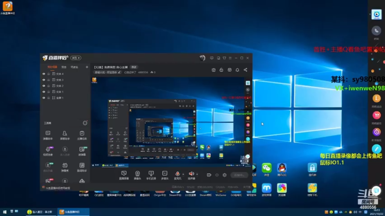Select the 全屏 1 source row
Image resolution: width=385 pixels, height=216 pixels.
tap(65, 98)
